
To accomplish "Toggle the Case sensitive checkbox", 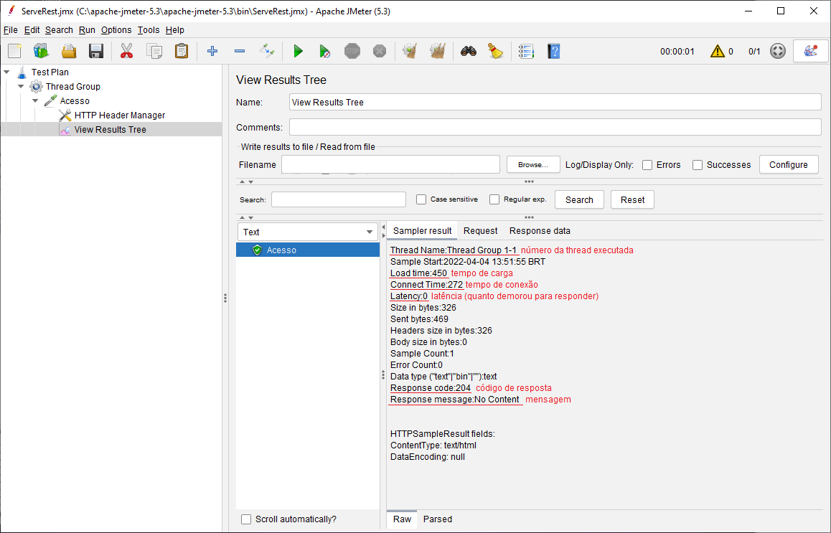I will coord(421,199).
